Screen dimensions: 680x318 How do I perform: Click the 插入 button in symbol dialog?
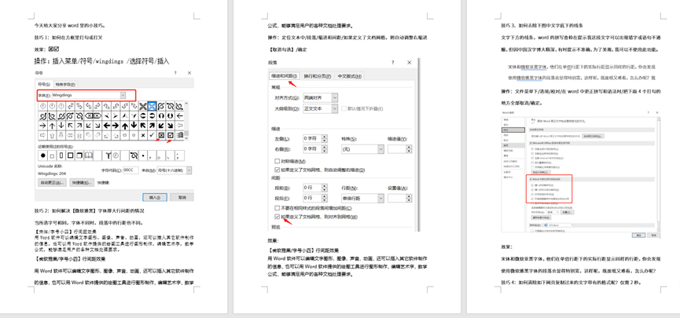tap(155, 197)
